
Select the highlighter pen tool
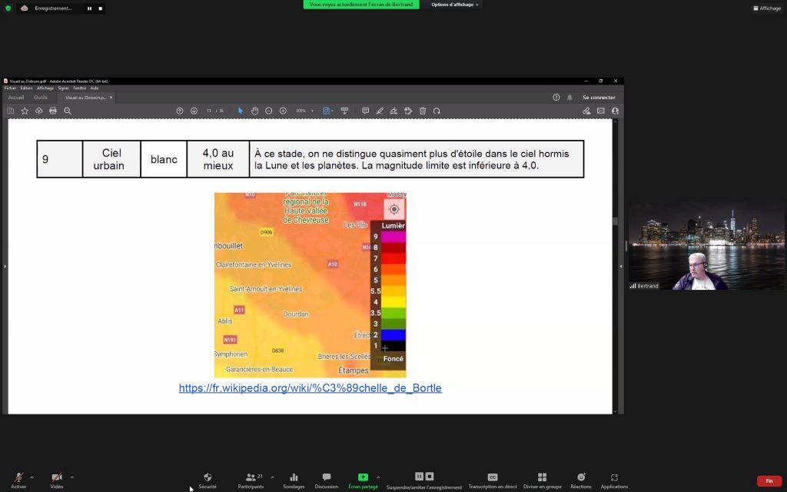coord(380,111)
